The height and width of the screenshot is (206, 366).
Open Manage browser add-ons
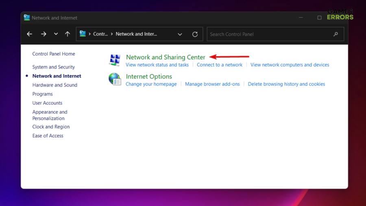tap(212, 84)
